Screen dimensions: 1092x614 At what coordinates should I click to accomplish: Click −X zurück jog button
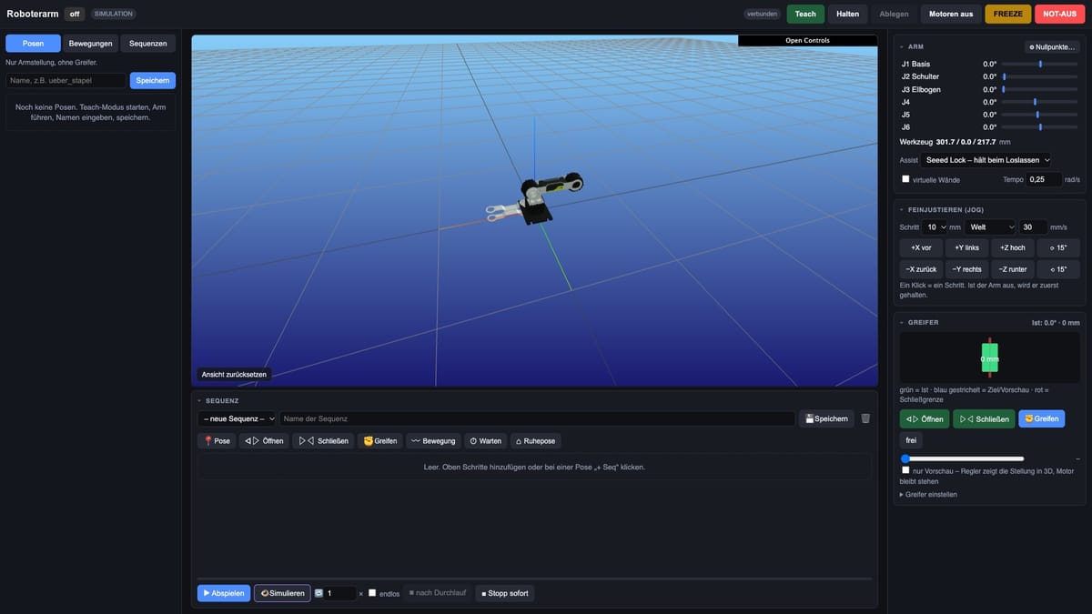click(921, 269)
